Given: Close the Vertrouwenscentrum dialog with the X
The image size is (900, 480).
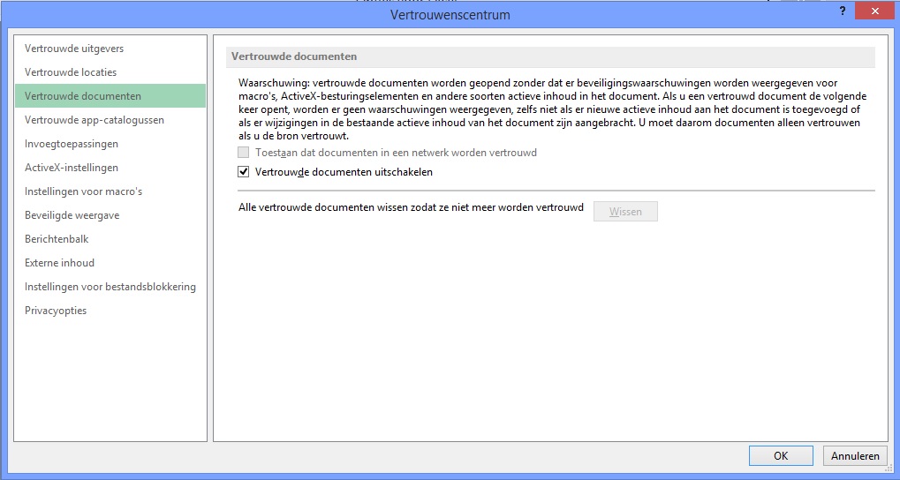Looking at the screenshot, I should pyautogui.click(x=873, y=12).
